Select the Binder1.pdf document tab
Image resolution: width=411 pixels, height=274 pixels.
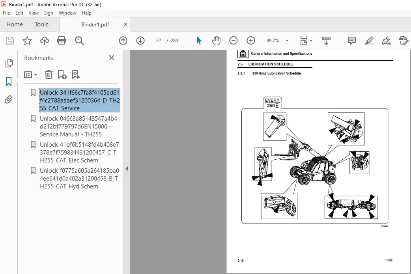(95, 24)
